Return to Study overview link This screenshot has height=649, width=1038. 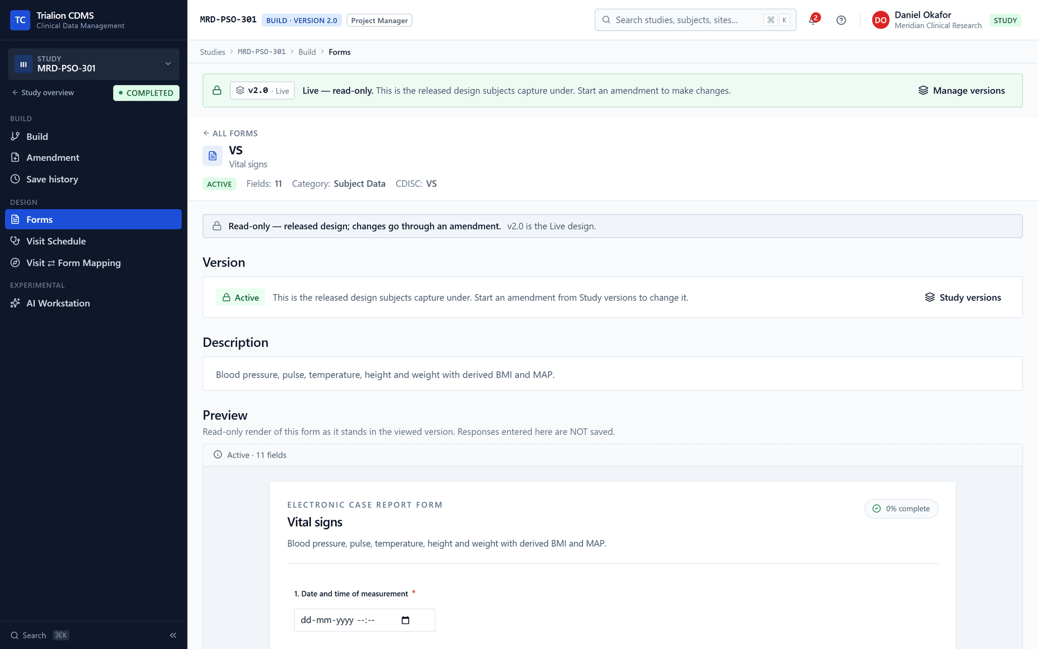click(43, 92)
